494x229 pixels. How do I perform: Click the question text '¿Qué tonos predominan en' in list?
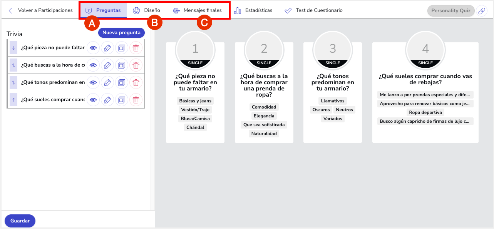53,82
